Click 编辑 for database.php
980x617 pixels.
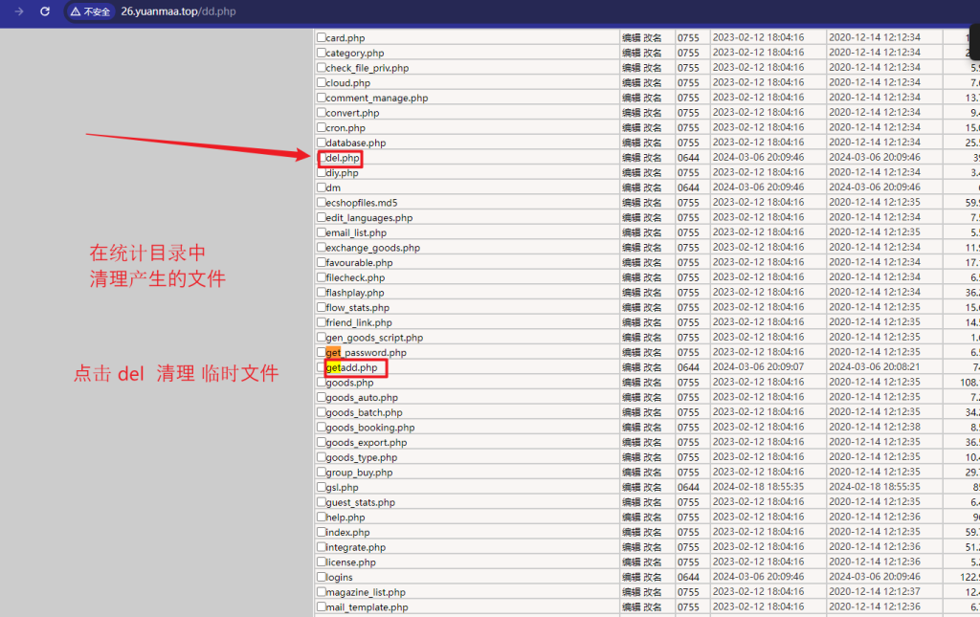[x=632, y=143]
